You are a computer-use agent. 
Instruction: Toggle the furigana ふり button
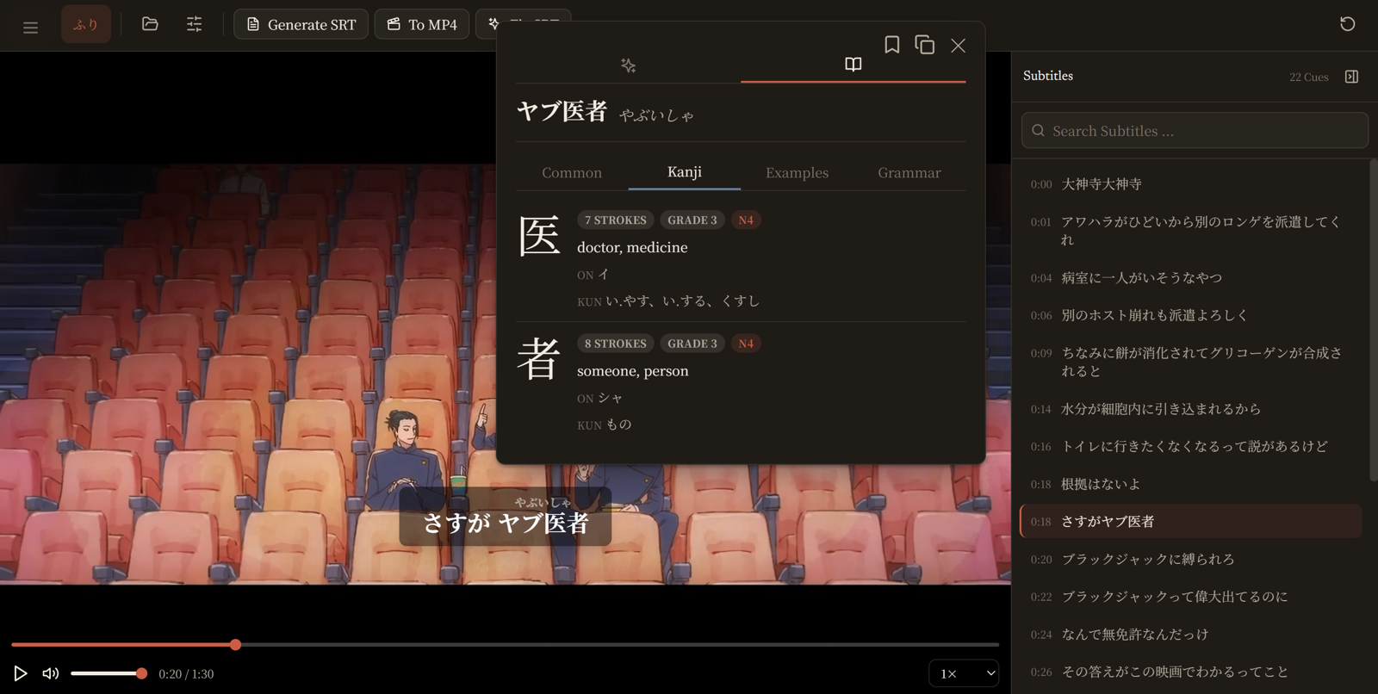pos(85,25)
